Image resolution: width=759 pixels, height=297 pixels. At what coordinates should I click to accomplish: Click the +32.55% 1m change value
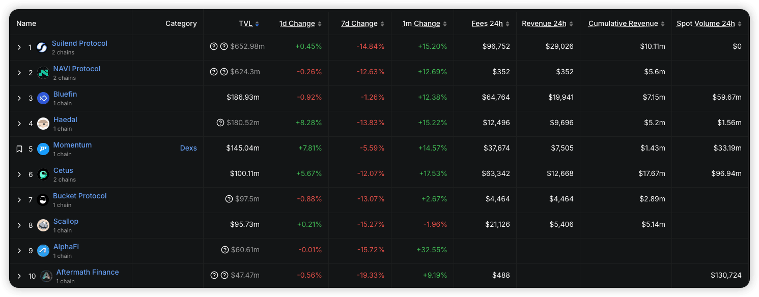pyautogui.click(x=432, y=250)
